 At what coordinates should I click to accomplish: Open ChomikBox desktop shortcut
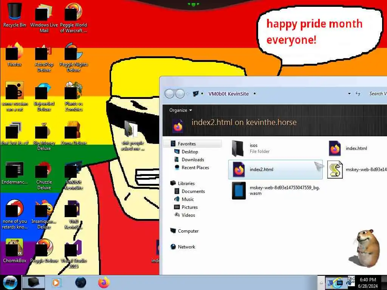(15, 251)
